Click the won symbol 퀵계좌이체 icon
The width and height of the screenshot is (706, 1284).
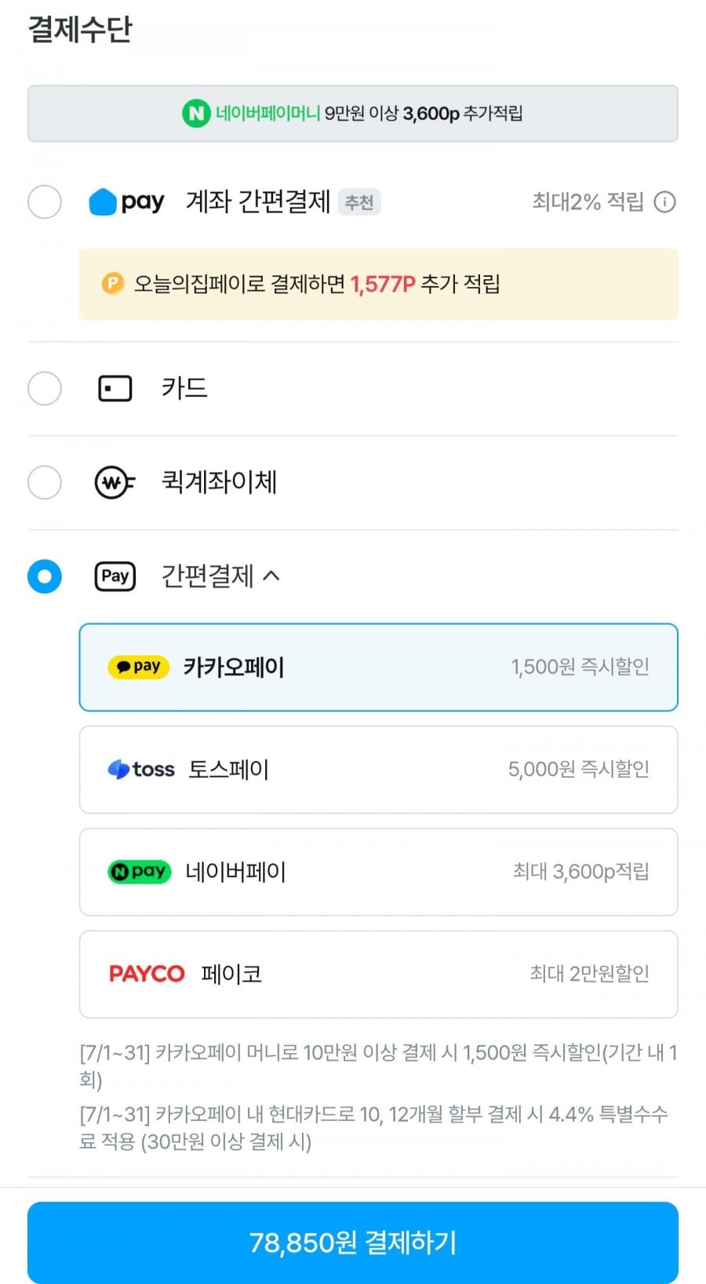click(x=115, y=482)
